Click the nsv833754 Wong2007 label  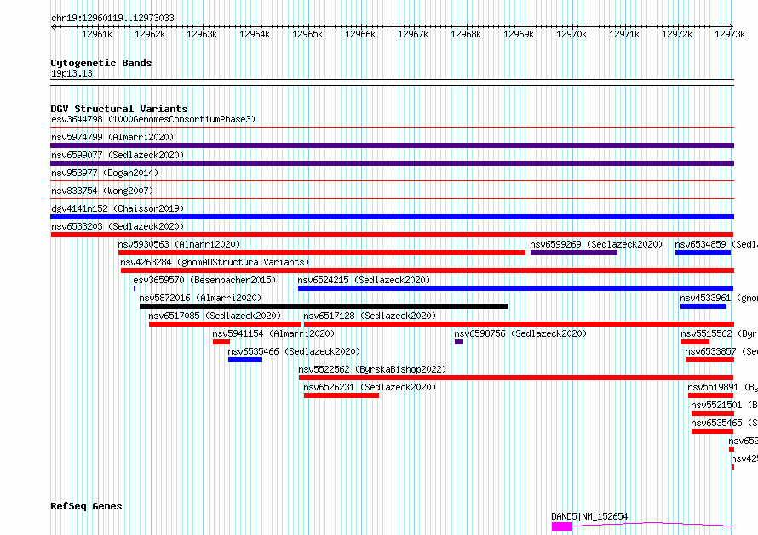(x=102, y=191)
